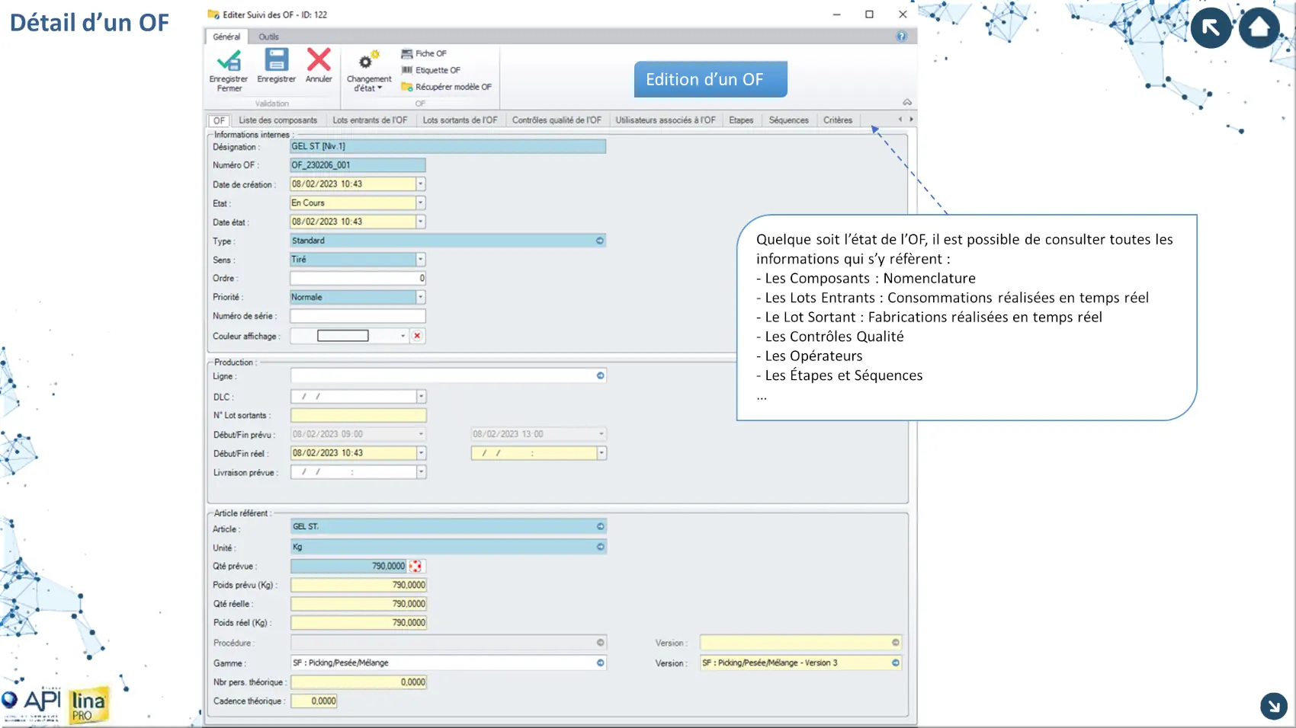Open the Outils ribbon tab
Screen dimensions: 1296x728
point(268,37)
